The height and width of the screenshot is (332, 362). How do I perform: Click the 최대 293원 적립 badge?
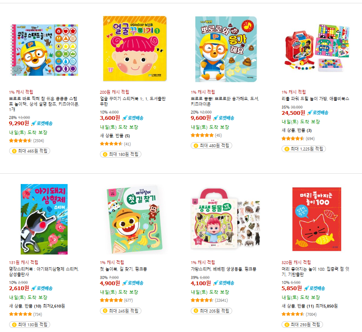click(x=302, y=325)
